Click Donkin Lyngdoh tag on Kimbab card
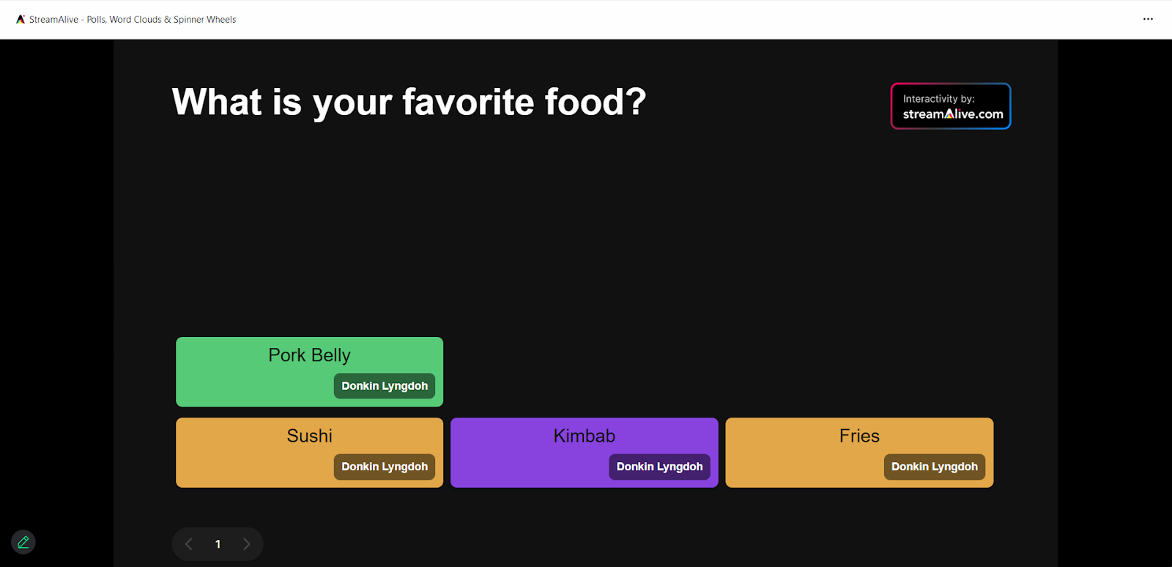This screenshot has width=1172, height=567. [x=659, y=467]
